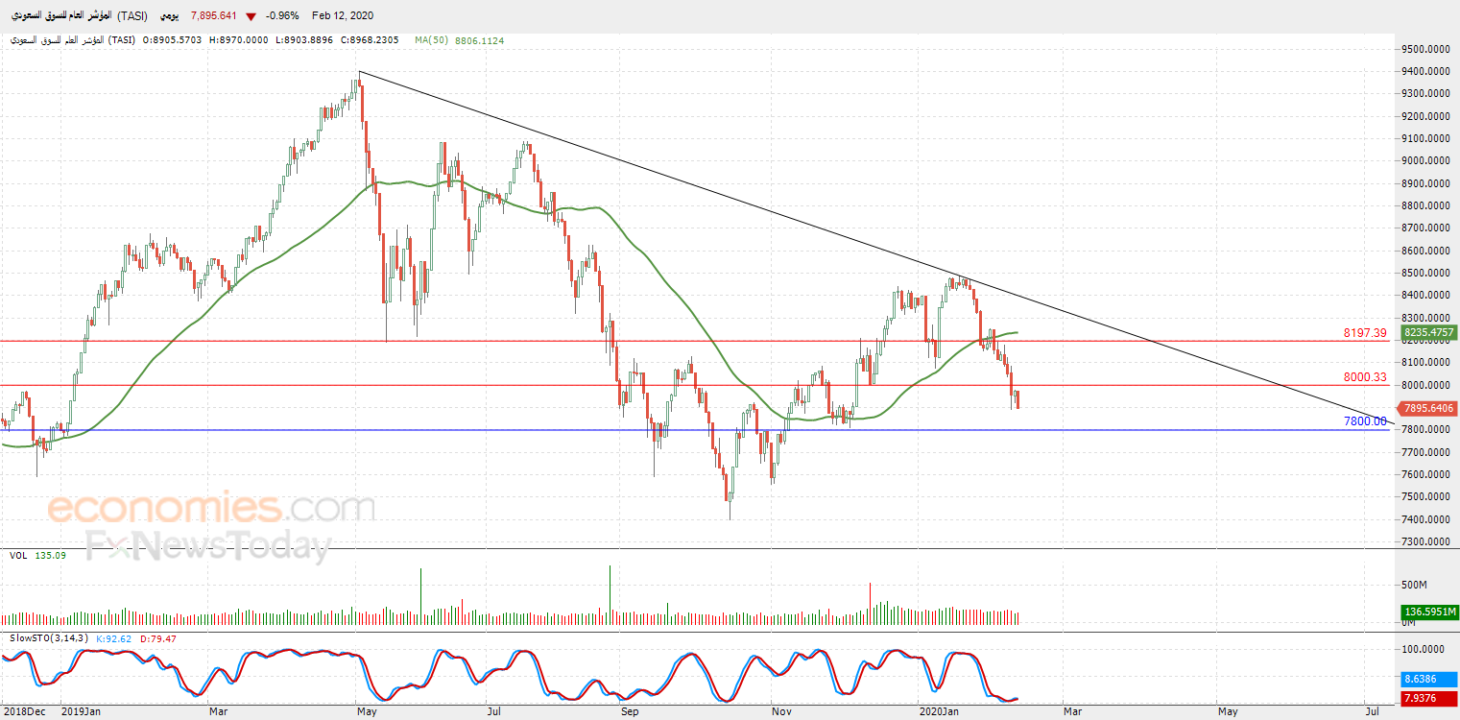Click the SlowSTO(3,14,3) indicator label

(47, 638)
